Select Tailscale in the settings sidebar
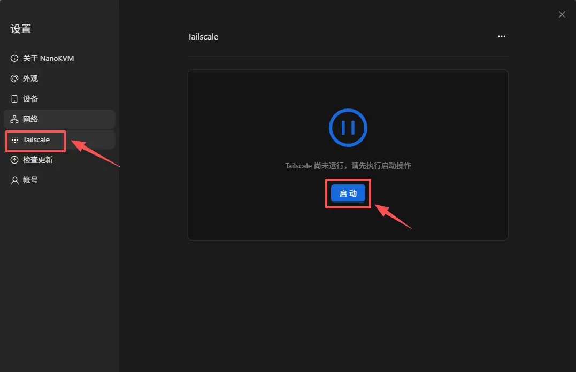The image size is (576, 372). (x=59, y=139)
